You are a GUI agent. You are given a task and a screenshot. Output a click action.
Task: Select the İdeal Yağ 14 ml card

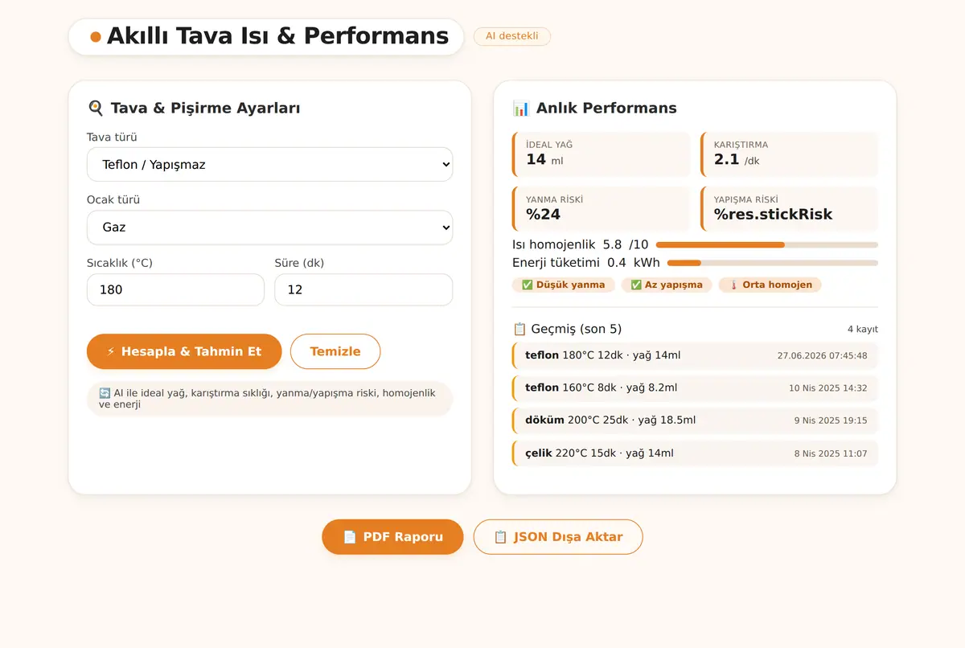click(x=601, y=154)
